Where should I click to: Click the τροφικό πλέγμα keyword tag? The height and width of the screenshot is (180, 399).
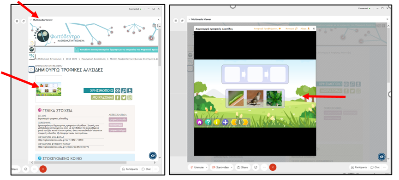click(118, 130)
